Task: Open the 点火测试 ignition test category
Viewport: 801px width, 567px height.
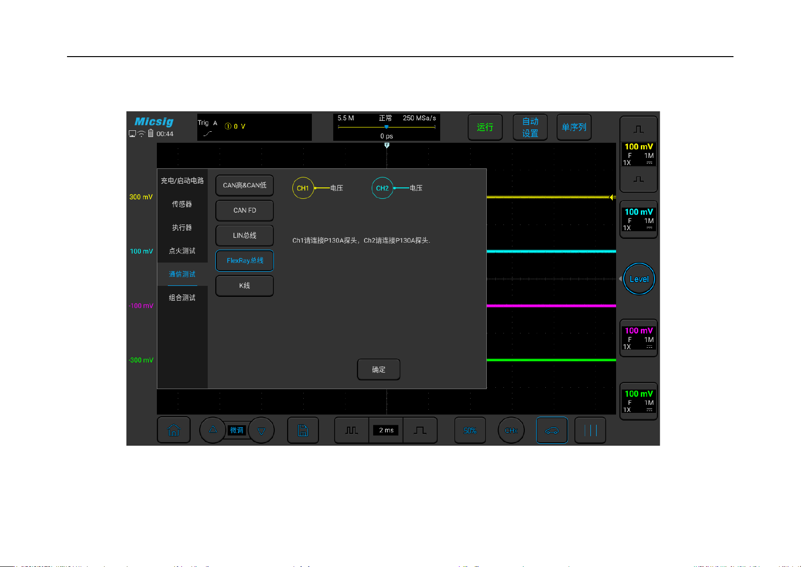Action: pyautogui.click(x=182, y=251)
